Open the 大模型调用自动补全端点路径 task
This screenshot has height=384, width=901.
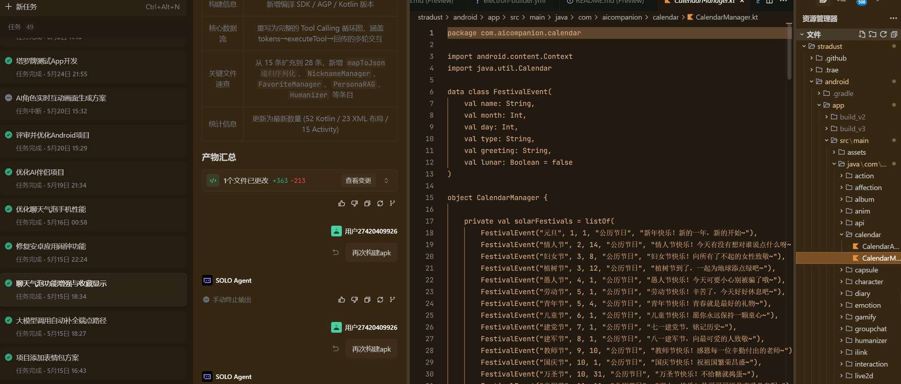coord(93,327)
